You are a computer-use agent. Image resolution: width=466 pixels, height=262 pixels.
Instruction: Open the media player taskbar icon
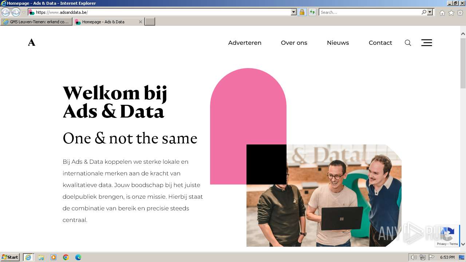(x=54, y=257)
